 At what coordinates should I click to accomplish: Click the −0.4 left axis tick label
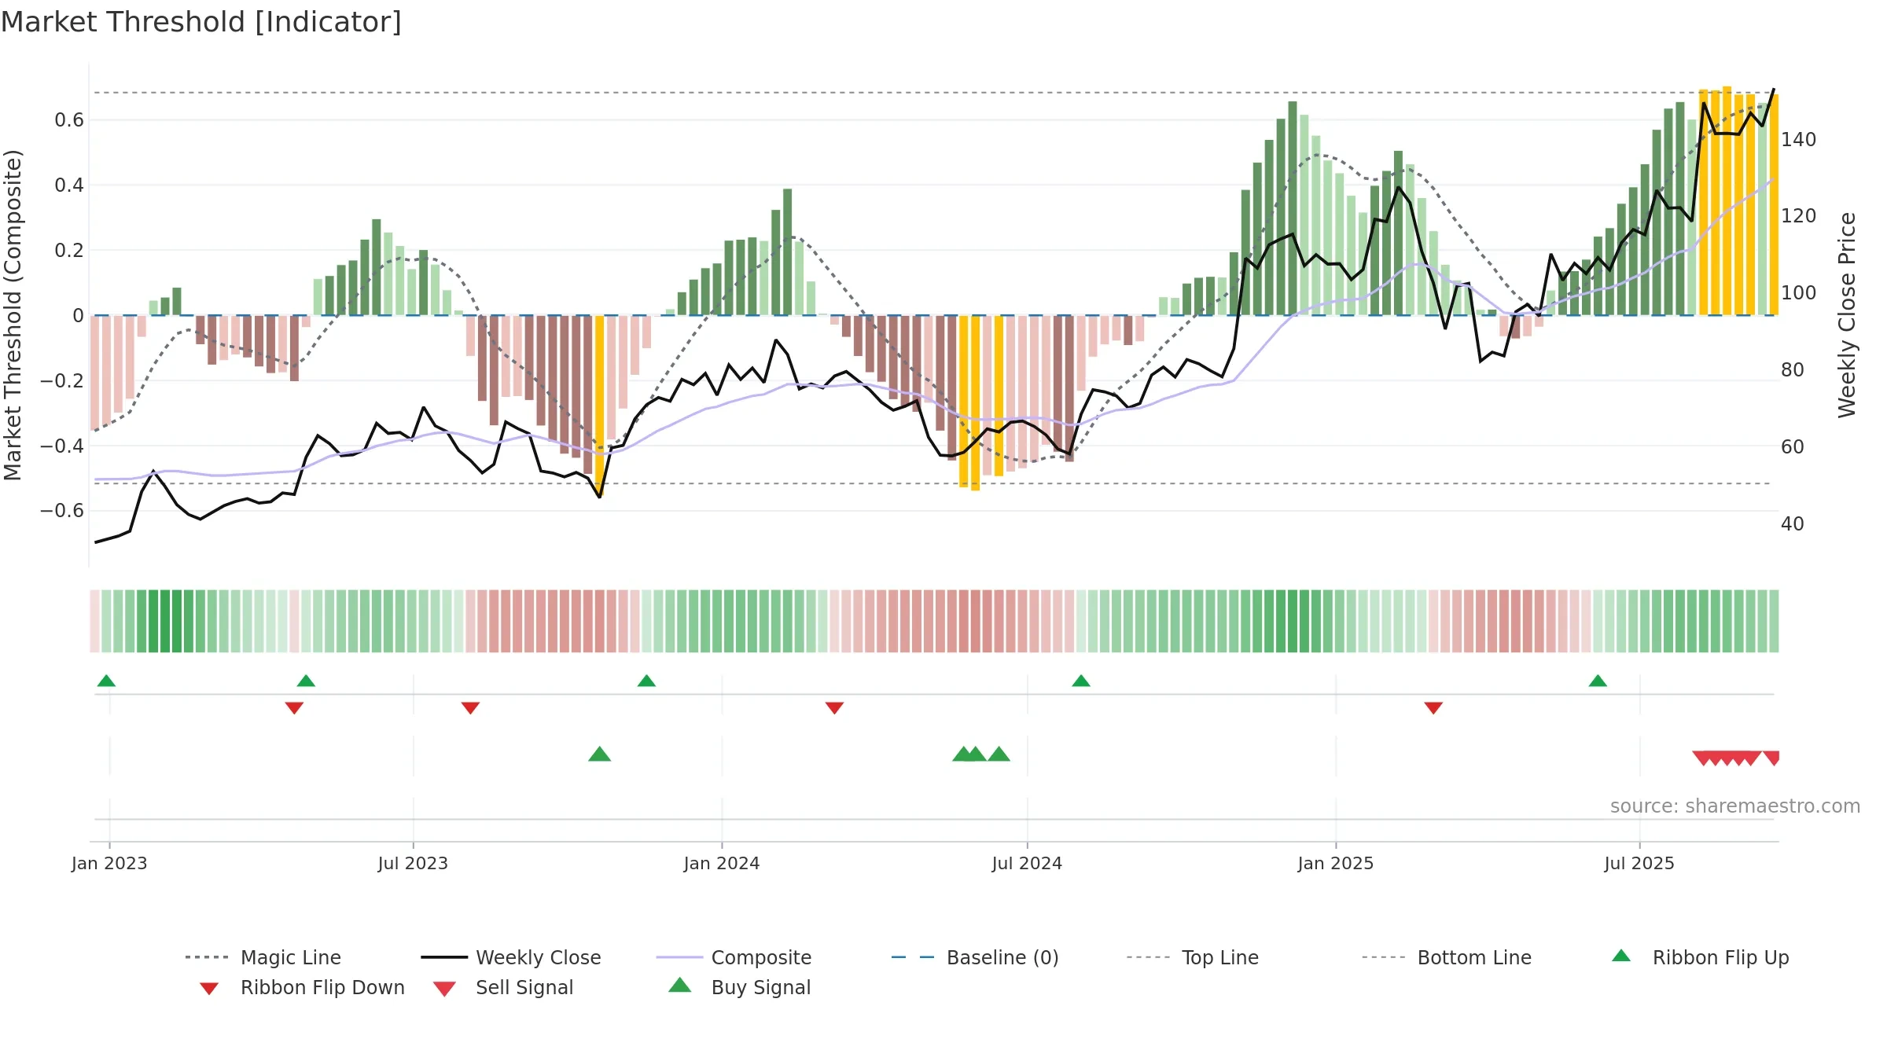point(62,446)
